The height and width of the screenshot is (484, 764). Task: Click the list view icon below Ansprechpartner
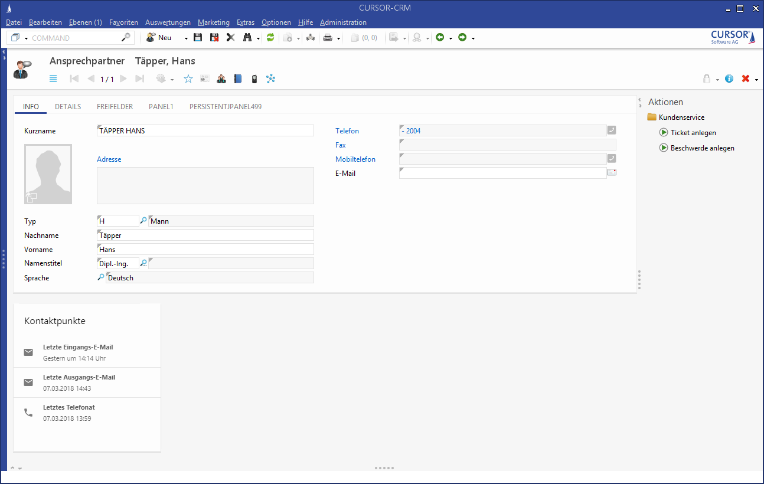pyautogui.click(x=53, y=79)
